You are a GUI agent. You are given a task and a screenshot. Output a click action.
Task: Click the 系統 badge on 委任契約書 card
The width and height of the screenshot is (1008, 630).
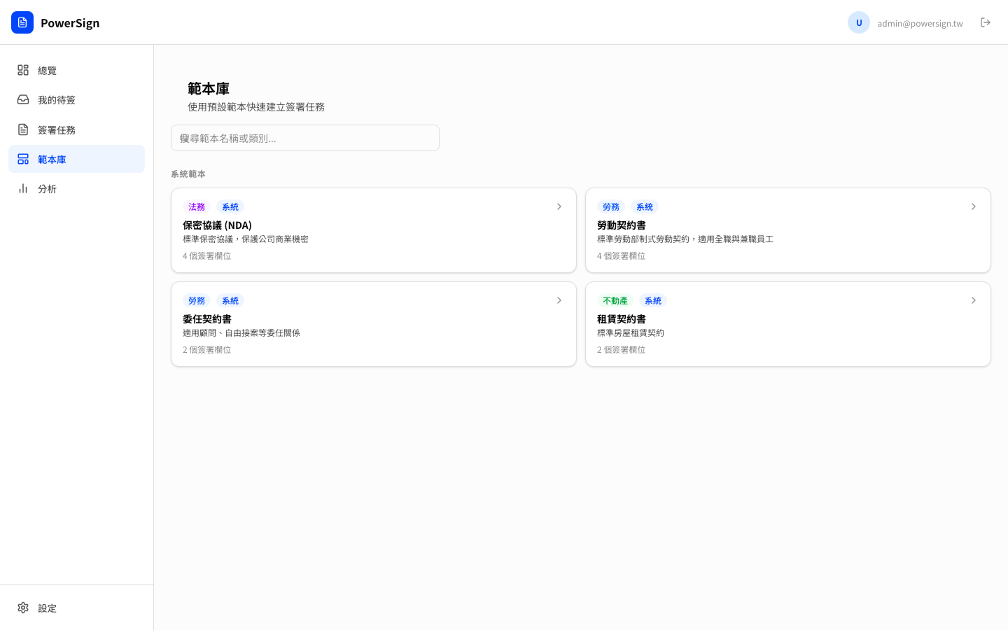[x=230, y=300]
